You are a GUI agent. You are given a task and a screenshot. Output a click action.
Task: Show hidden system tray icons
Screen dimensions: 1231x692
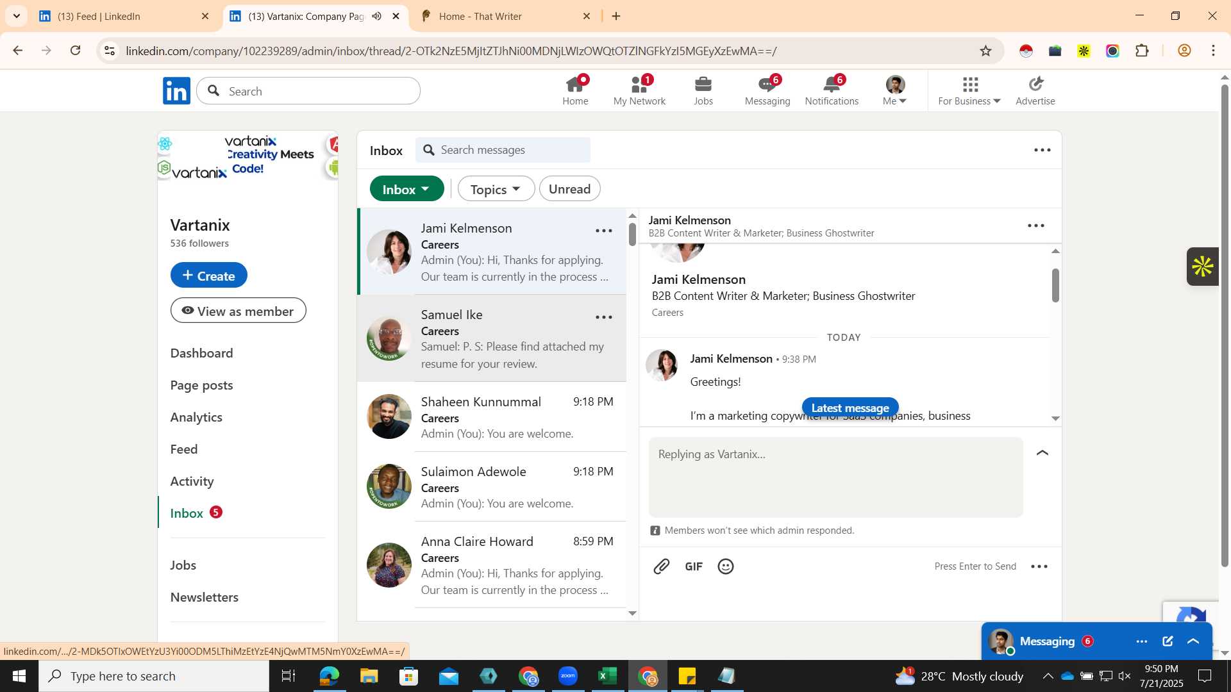[1048, 676]
